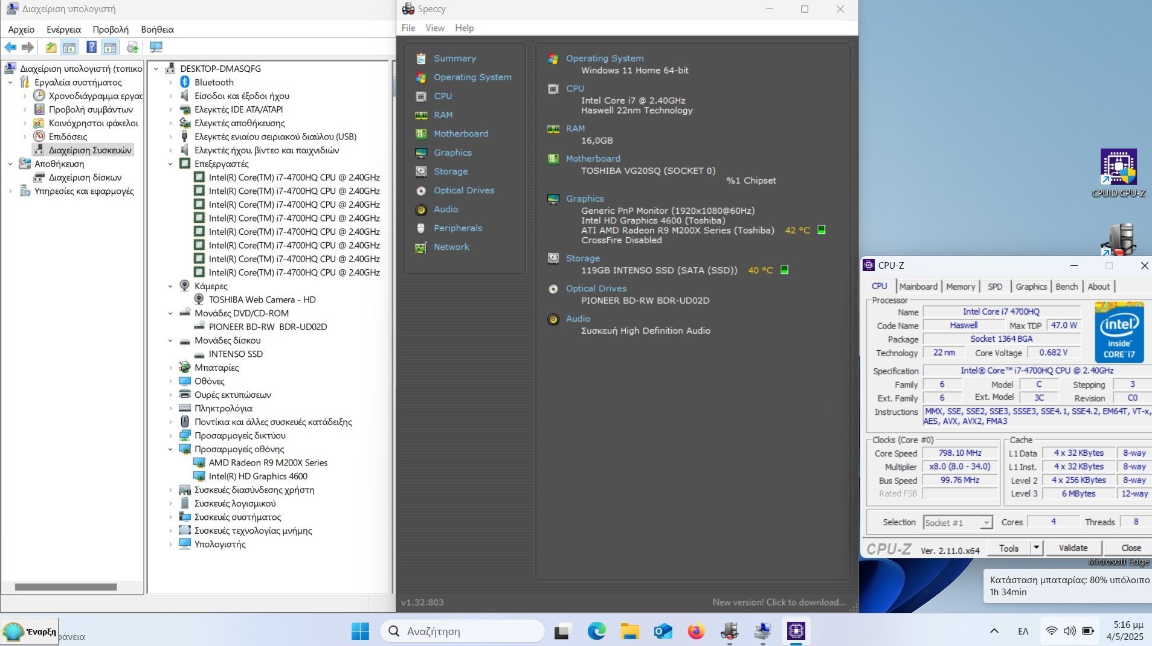The height and width of the screenshot is (646, 1152).
Task: Expand the Μπαταρίες node
Action: point(170,368)
